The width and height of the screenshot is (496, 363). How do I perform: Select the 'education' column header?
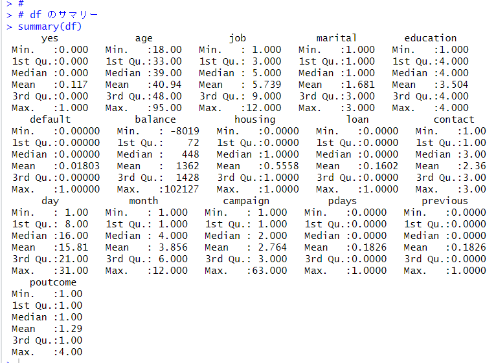coord(431,38)
